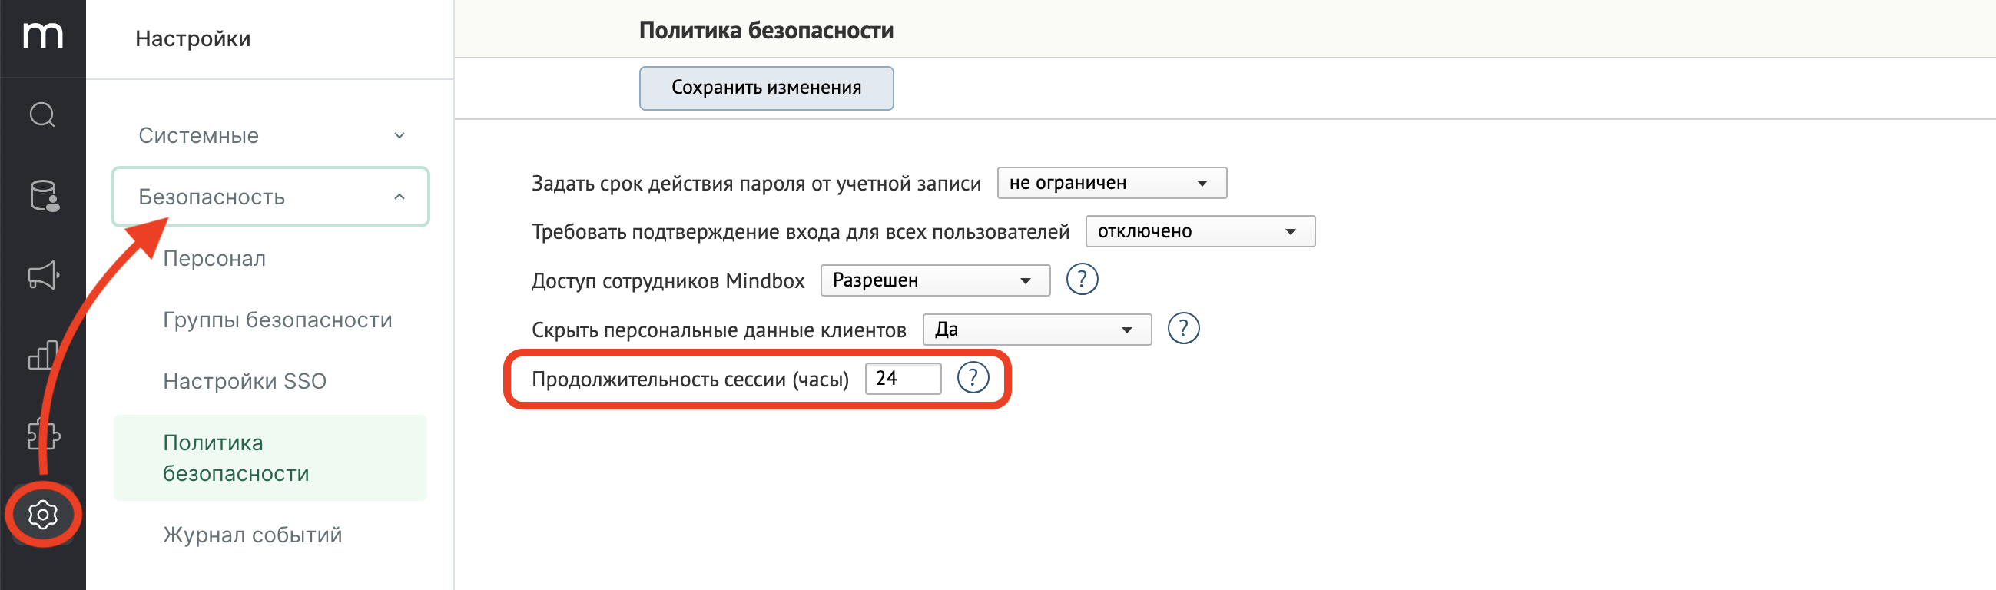This screenshot has width=1996, height=590.
Task: Go to Журнал событий menu item
Action: pyautogui.click(x=253, y=535)
